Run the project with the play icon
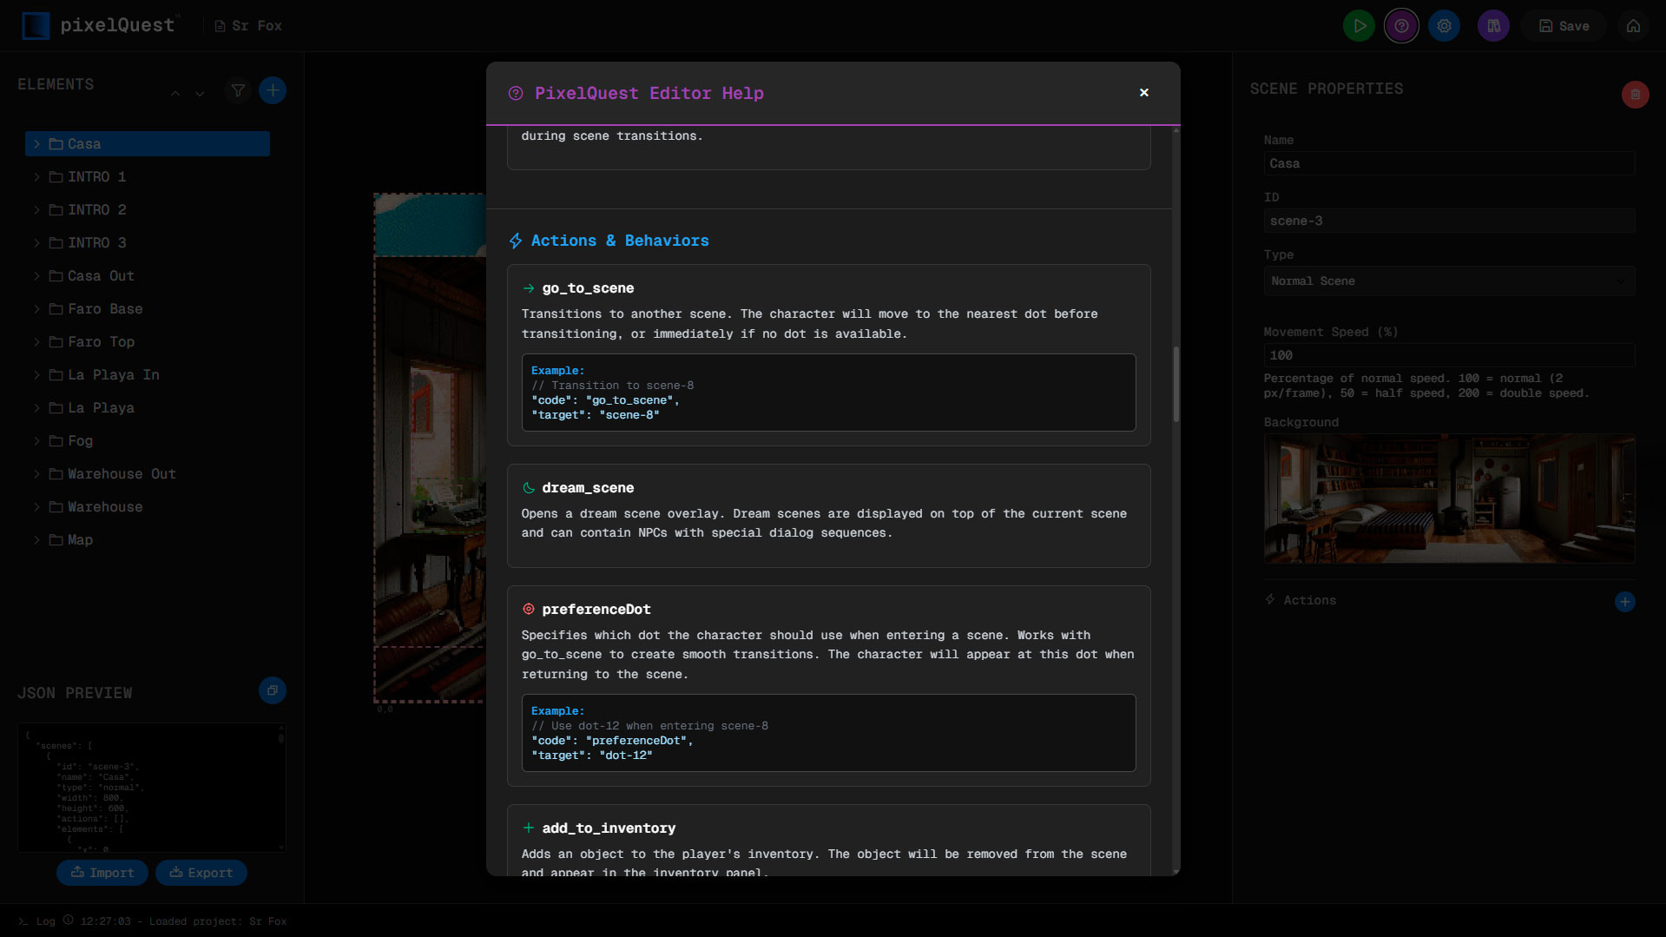1666x937 pixels. [x=1358, y=25]
